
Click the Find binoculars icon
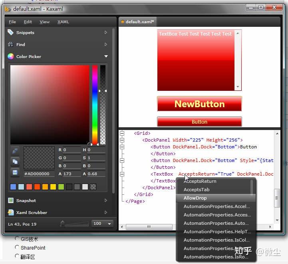pyautogui.click(x=10, y=44)
